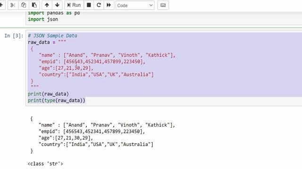Move the selected cell down
The image size is (302, 169).
click(x=57, y=5)
